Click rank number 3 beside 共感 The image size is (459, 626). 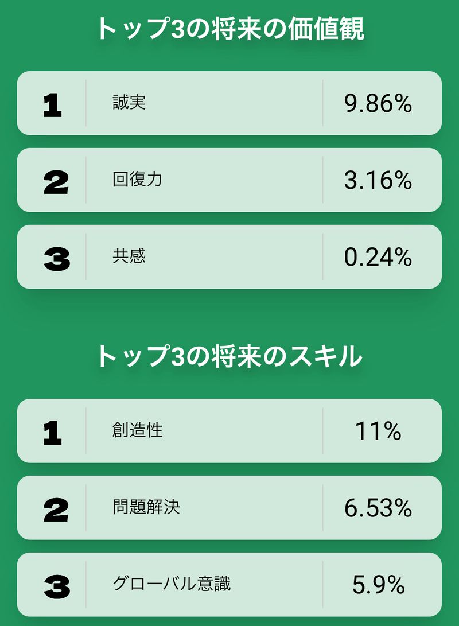coord(56,258)
